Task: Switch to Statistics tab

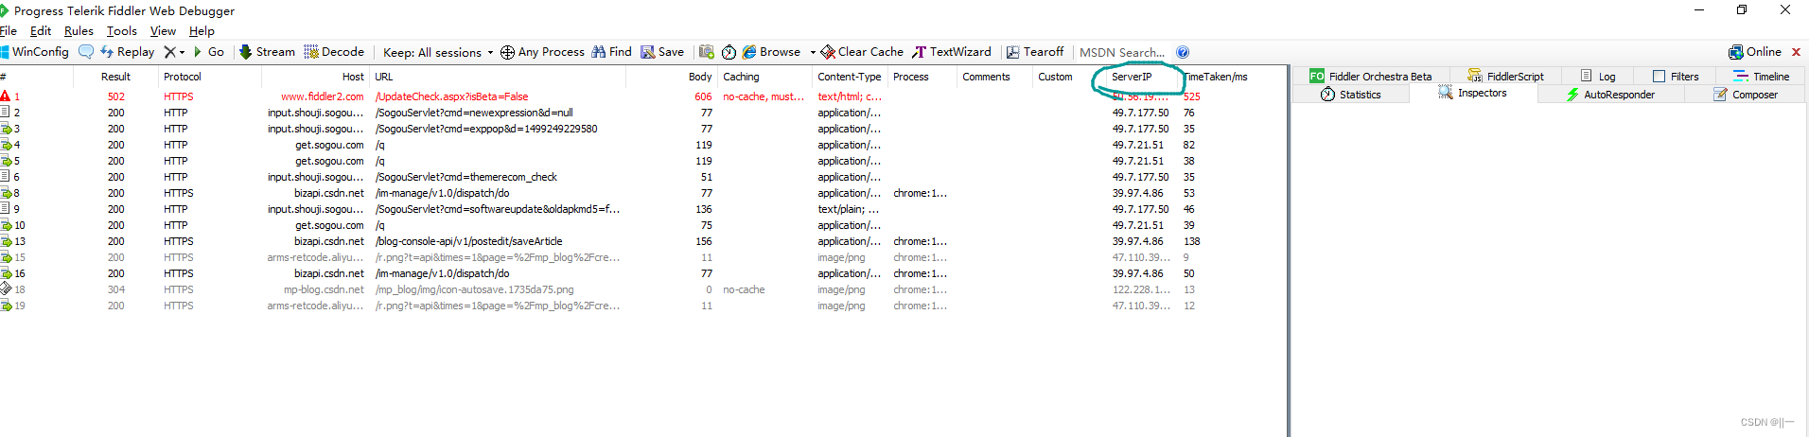Action: pos(1350,95)
